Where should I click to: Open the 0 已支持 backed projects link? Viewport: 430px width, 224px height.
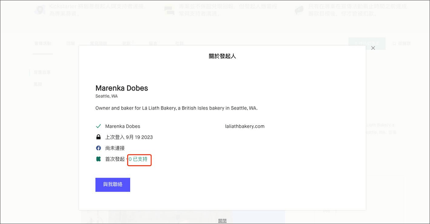click(138, 159)
